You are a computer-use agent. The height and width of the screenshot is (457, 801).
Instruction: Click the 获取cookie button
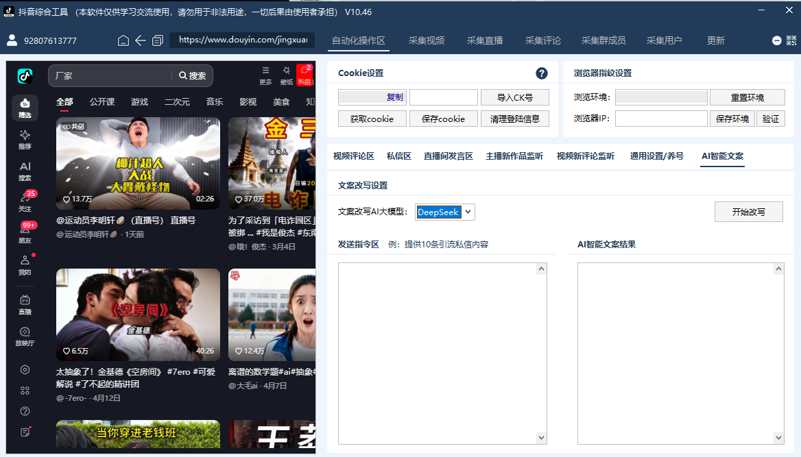click(x=372, y=119)
